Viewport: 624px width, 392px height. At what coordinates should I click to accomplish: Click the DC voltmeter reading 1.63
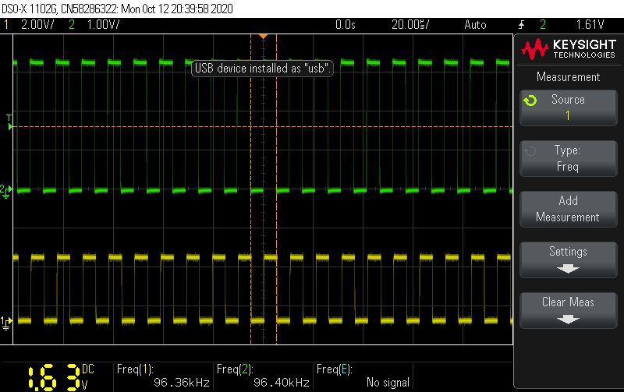(54, 377)
